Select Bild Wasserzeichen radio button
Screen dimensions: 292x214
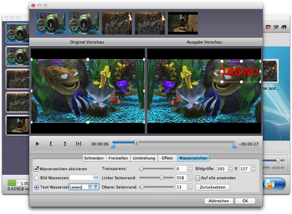[36, 178]
